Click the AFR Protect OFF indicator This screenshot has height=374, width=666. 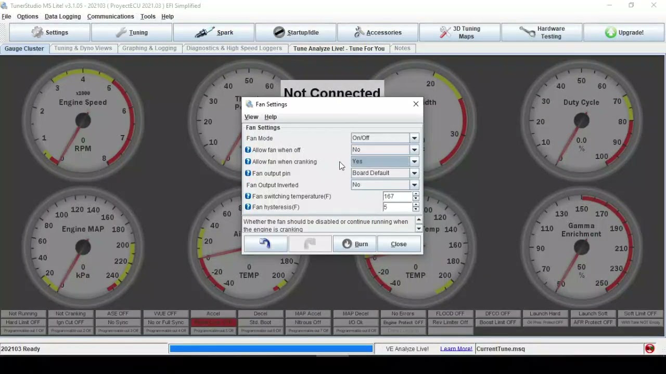593,323
